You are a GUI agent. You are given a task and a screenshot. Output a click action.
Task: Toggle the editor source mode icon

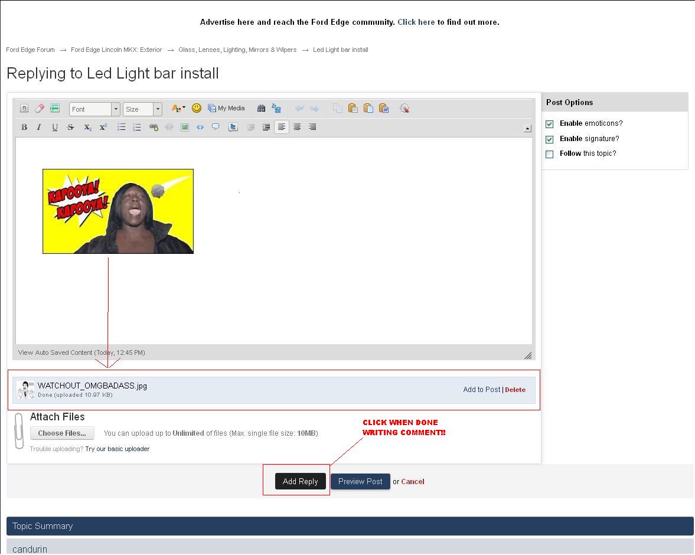[24, 108]
